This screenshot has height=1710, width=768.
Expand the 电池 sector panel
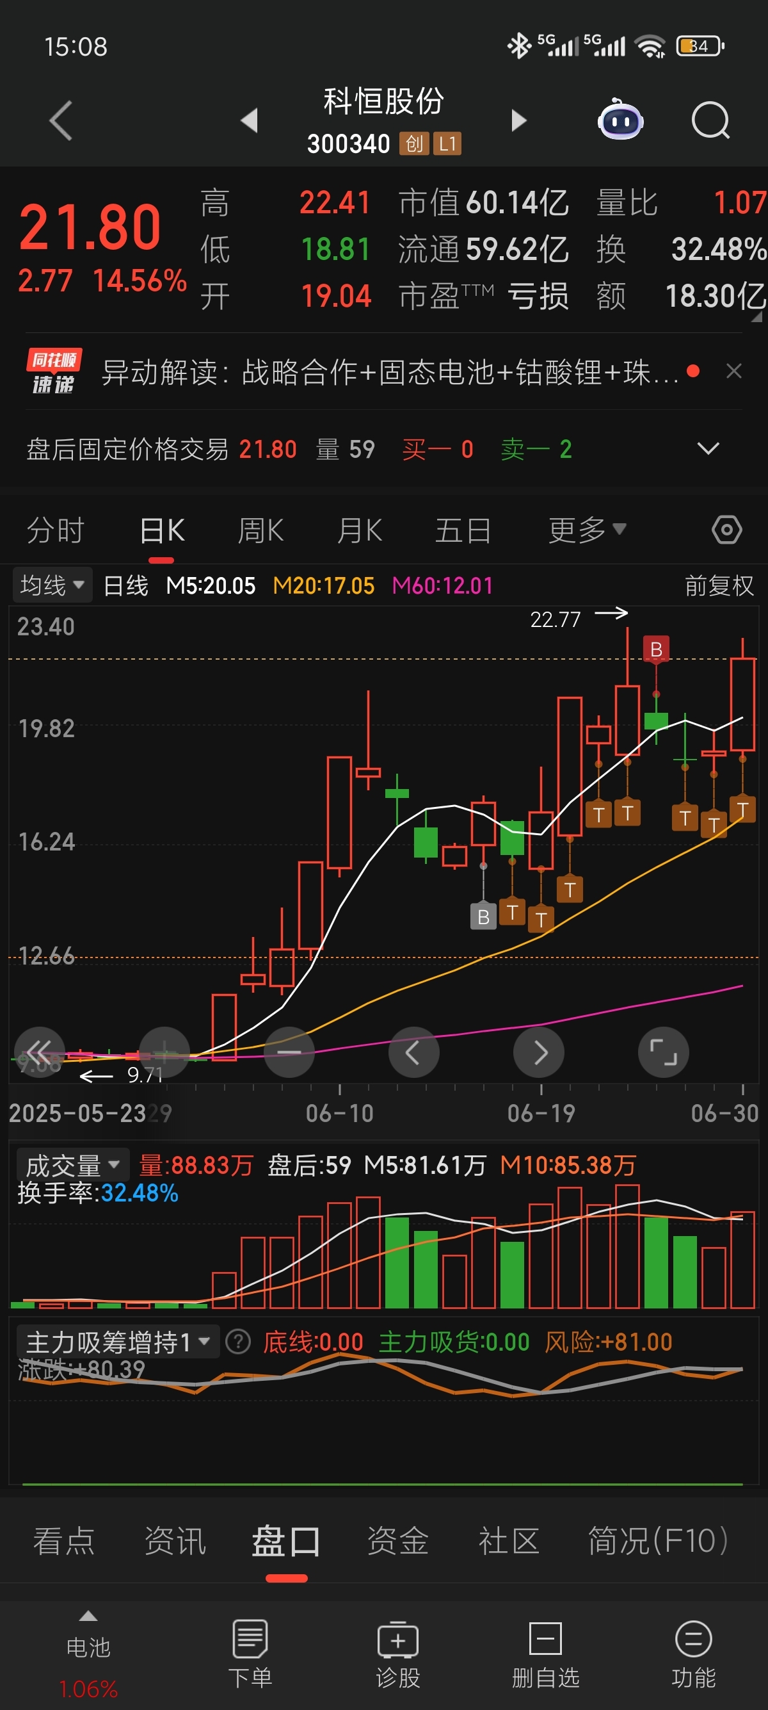coord(88,1654)
